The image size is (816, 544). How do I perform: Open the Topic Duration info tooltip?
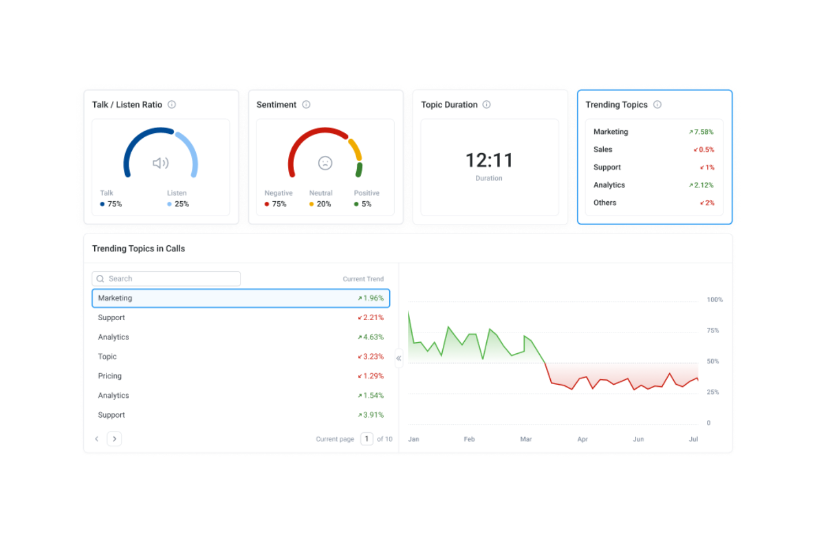[x=486, y=105]
